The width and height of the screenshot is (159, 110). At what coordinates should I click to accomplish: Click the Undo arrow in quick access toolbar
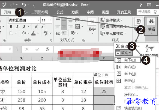[x=24, y=5]
